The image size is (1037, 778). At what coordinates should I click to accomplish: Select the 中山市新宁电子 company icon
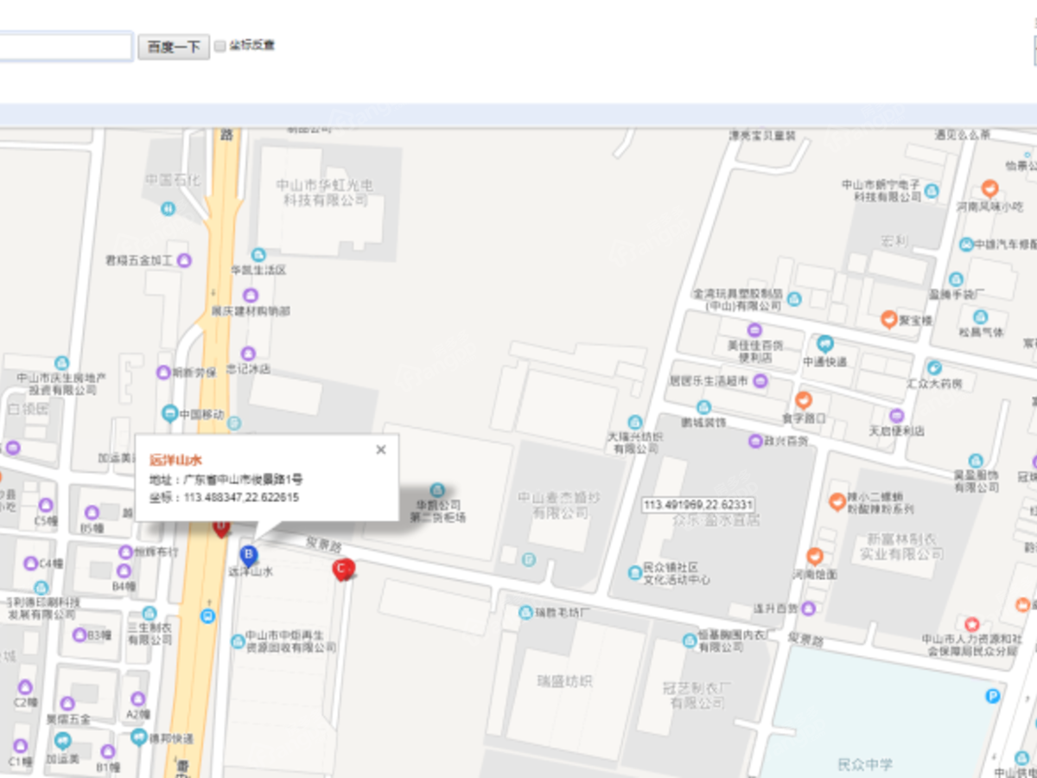[x=932, y=190]
